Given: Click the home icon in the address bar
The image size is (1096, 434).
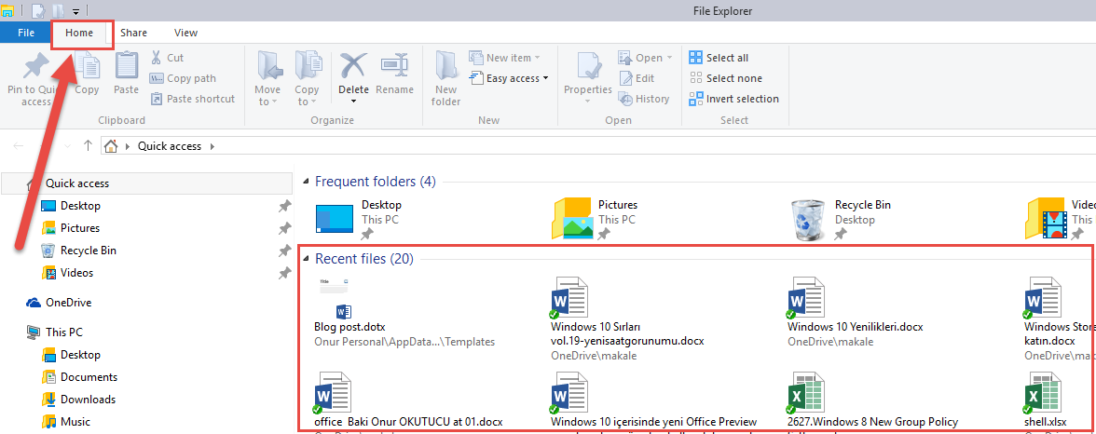Looking at the screenshot, I should 110,146.
